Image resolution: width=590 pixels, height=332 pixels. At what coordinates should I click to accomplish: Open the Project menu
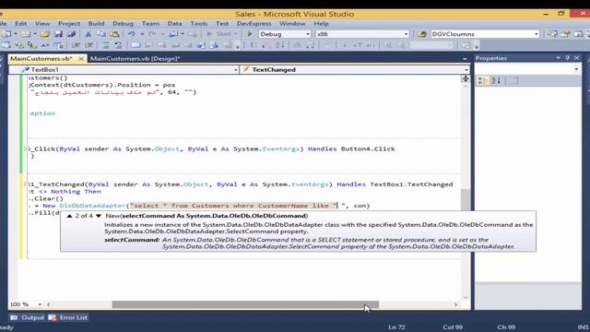tap(69, 23)
